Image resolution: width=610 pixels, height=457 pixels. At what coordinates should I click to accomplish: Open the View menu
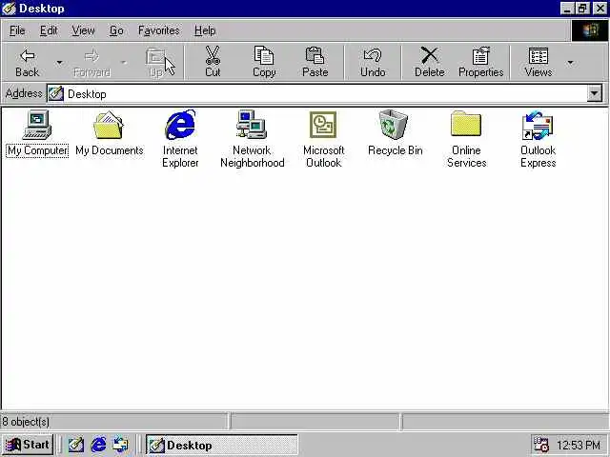click(83, 30)
